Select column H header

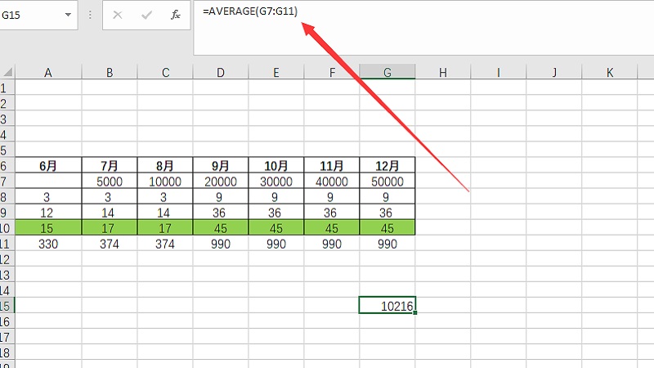pyautogui.click(x=442, y=73)
